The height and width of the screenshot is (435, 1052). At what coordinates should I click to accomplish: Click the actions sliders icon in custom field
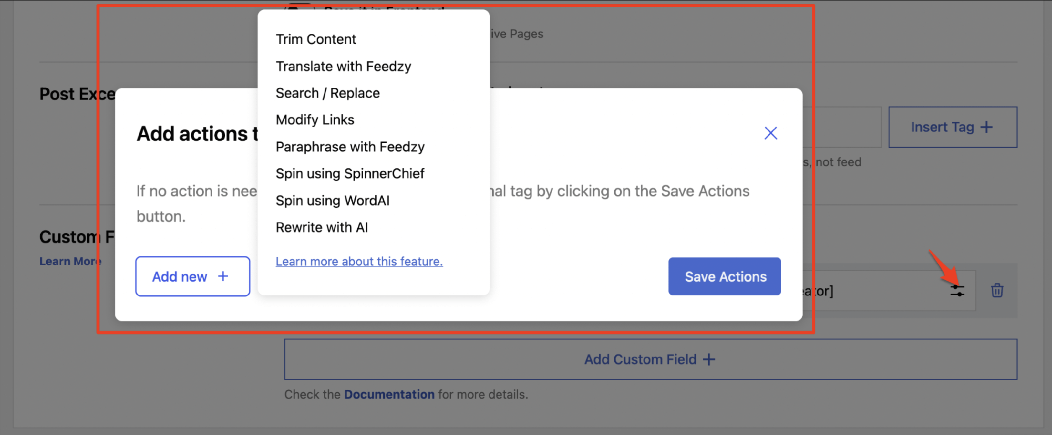point(957,290)
